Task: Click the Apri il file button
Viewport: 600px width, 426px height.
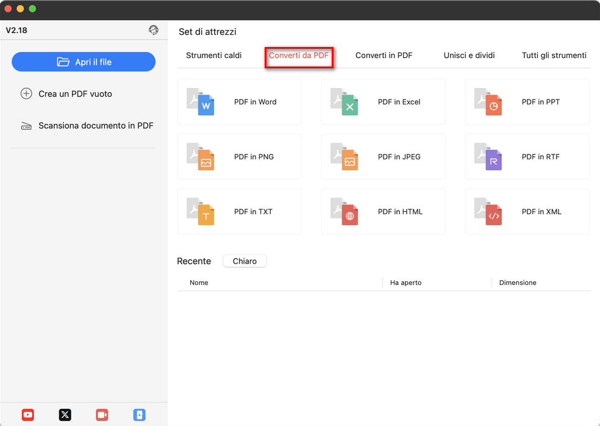Action: [83, 62]
